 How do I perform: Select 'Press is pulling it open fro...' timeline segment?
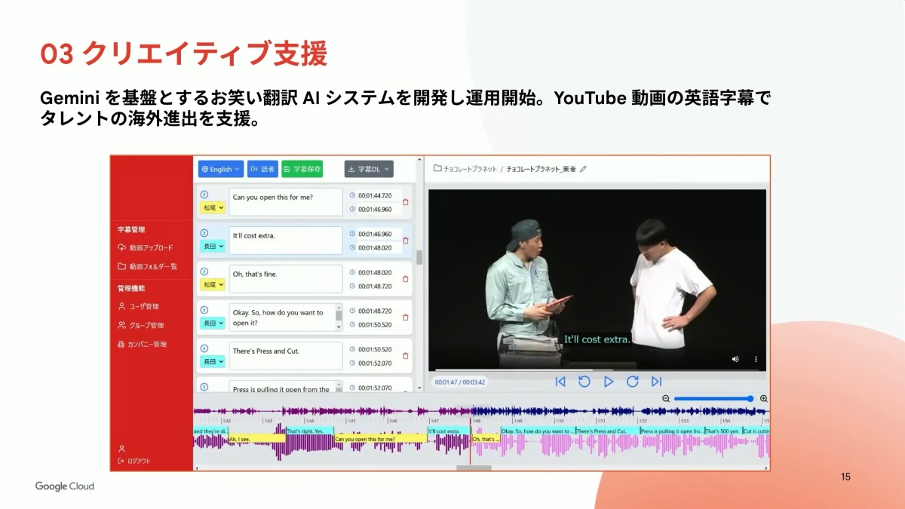(672, 431)
